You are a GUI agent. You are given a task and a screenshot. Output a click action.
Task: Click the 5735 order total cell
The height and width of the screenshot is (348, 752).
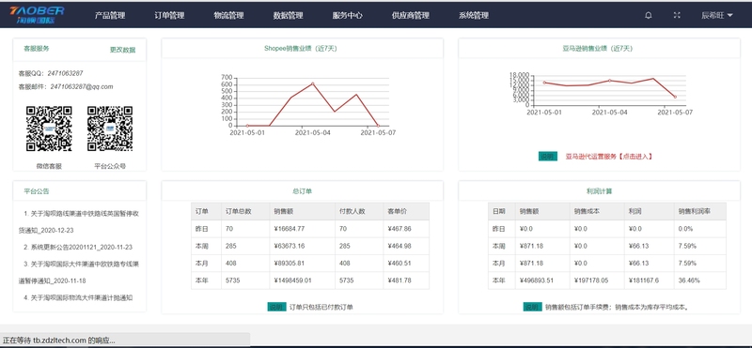point(245,280)
